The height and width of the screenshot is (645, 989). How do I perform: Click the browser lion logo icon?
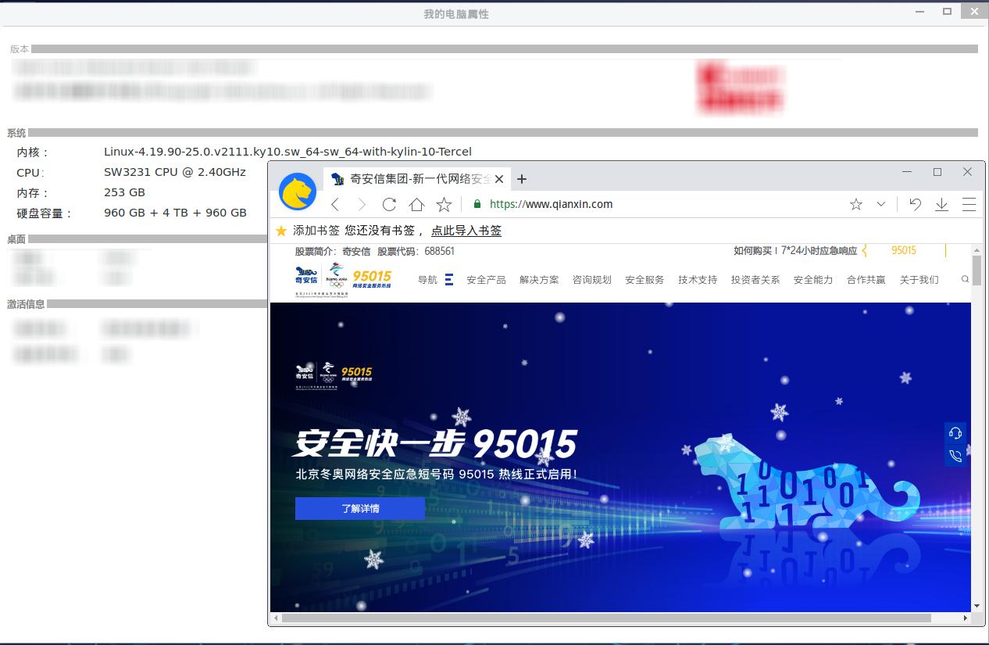[298, 192]
